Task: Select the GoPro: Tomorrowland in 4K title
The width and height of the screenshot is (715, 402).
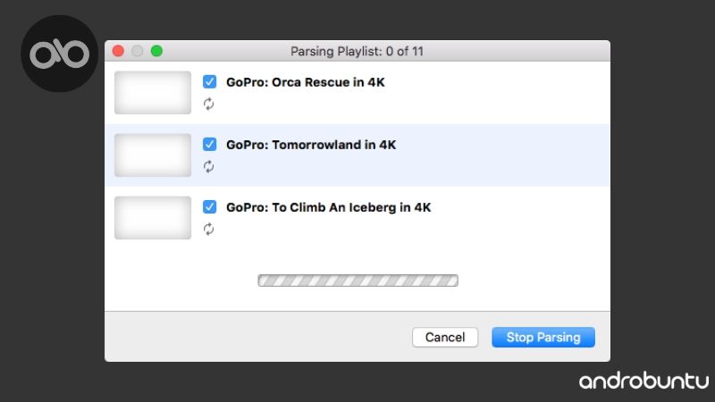Action: point(311,145)
